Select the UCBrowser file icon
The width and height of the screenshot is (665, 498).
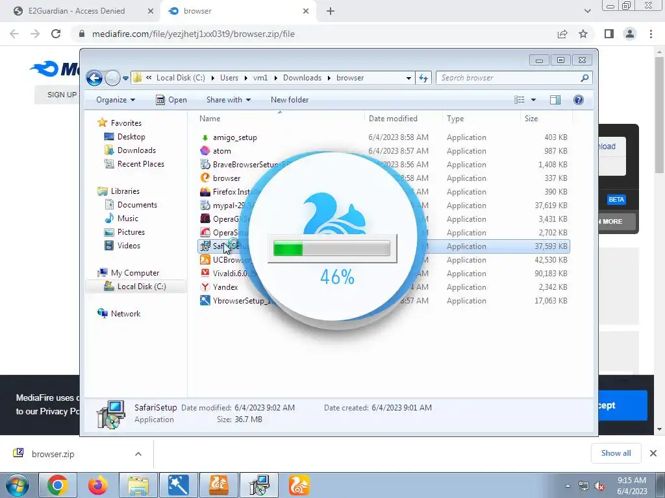(x=205, y=259)
